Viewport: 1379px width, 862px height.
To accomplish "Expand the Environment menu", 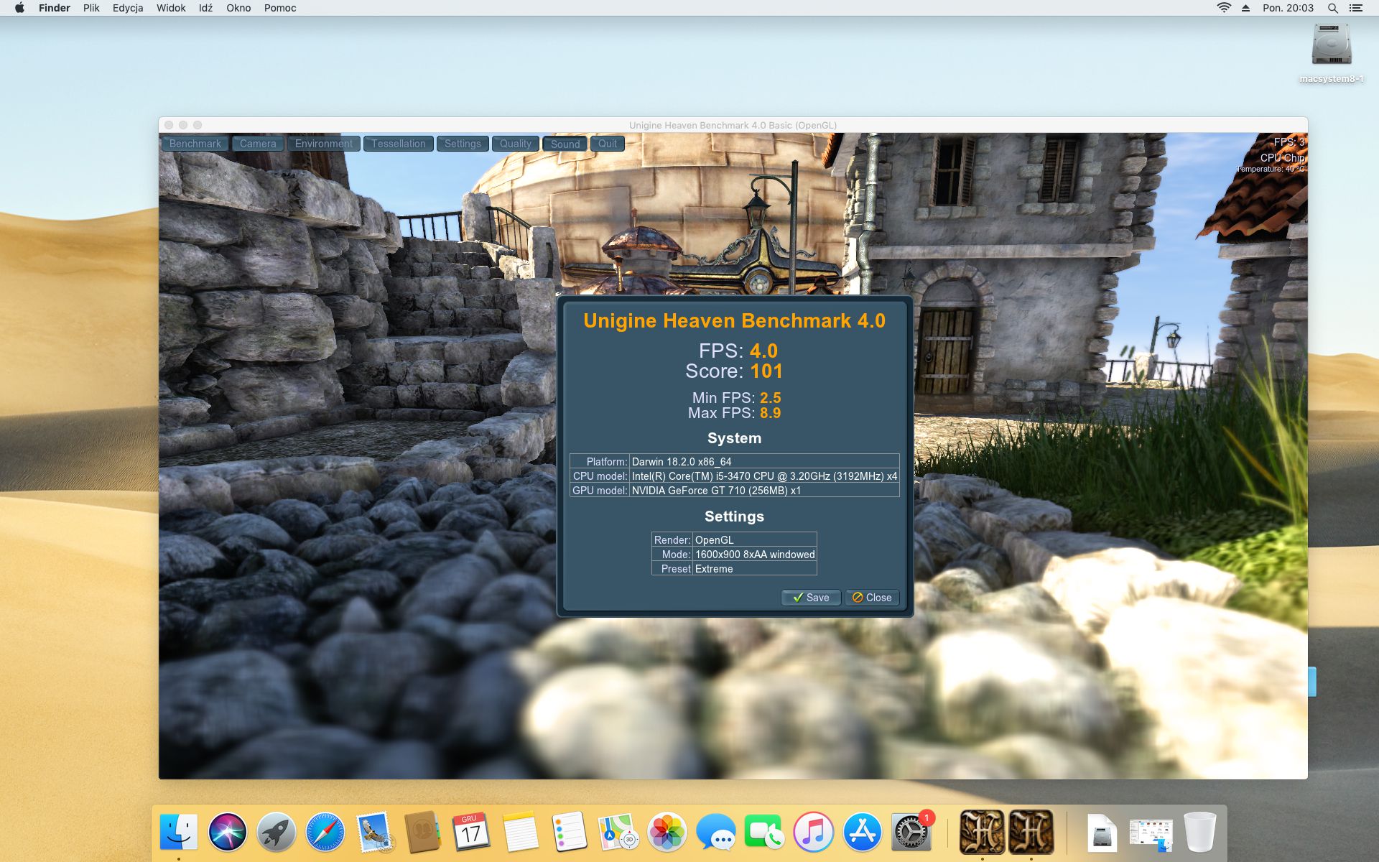I will [x=323, y=144].
